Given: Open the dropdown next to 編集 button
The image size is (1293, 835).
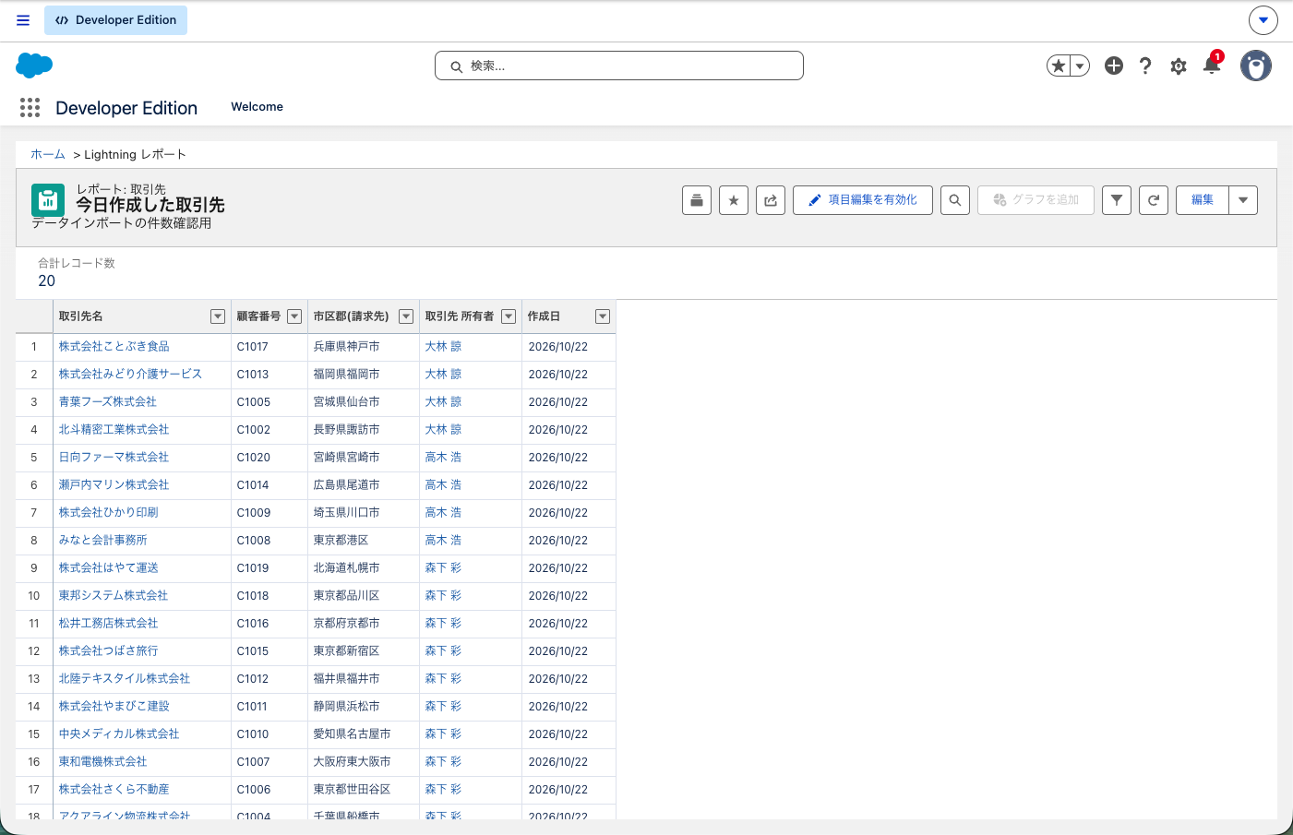Looking at the screenshot, I should 1243,200.
